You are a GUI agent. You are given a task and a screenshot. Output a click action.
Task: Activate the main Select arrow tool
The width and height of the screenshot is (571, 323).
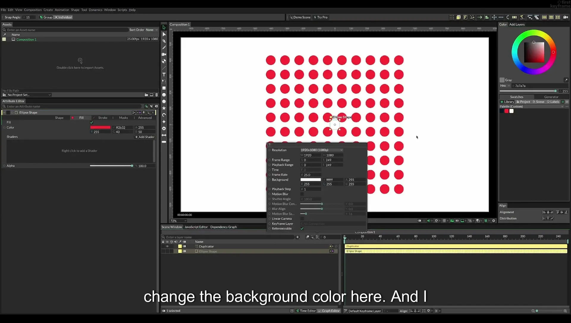click(x=164, y=27)
